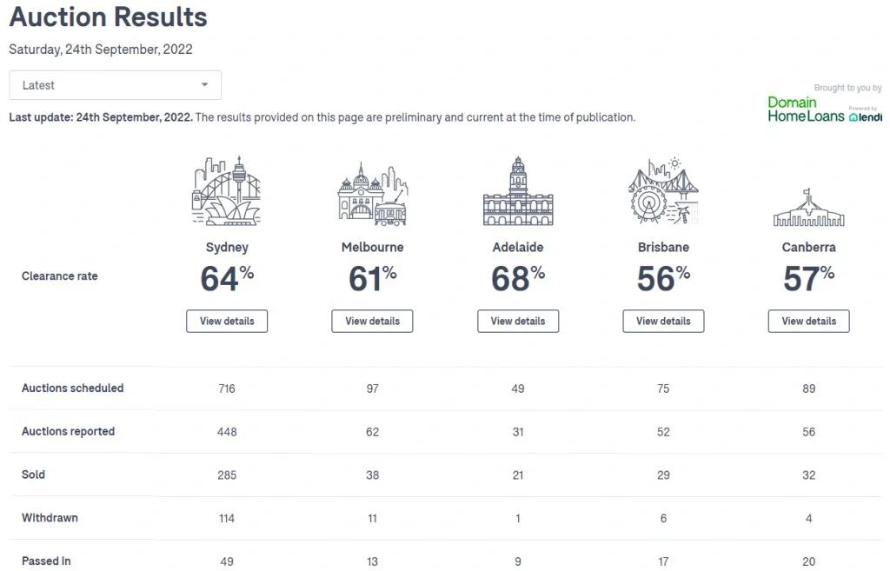View details for Sydney auctions

tap(227, 321)
